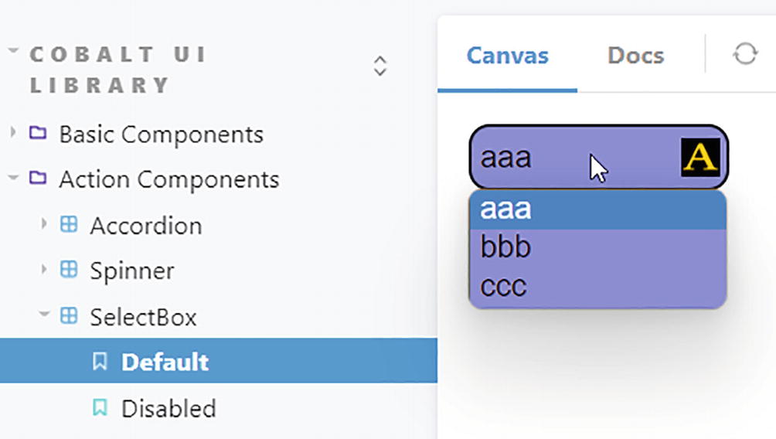Click the Basic Components folder icon
Screen dimensions: 776x439
[37, 133]
